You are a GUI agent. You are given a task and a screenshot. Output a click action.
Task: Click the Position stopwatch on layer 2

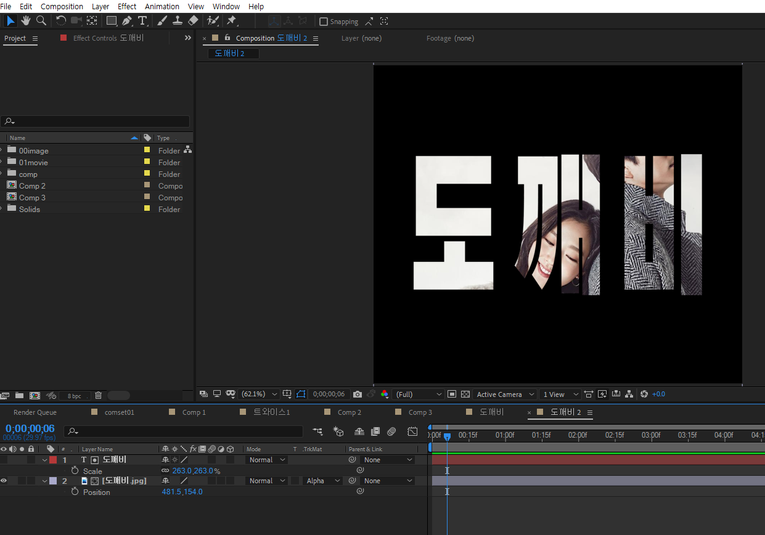tap(75, 491)
